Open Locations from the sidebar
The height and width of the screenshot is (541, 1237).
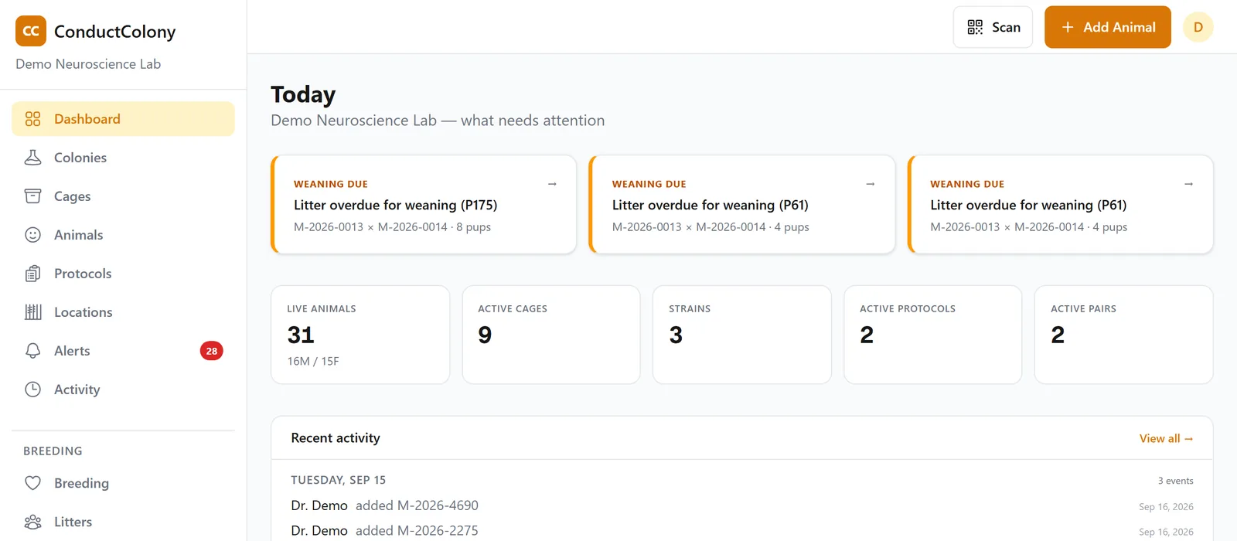[x=123, y=312]
